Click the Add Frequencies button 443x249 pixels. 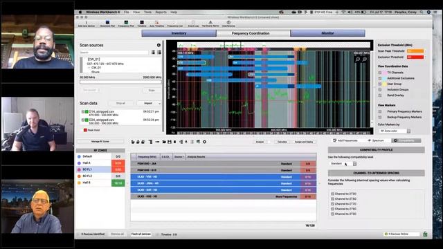click(345, 140)
